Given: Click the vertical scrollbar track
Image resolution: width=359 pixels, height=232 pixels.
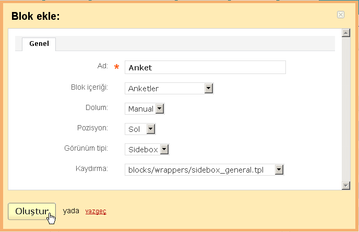Looking at the screenshot, I should click(x=346, y=109).
